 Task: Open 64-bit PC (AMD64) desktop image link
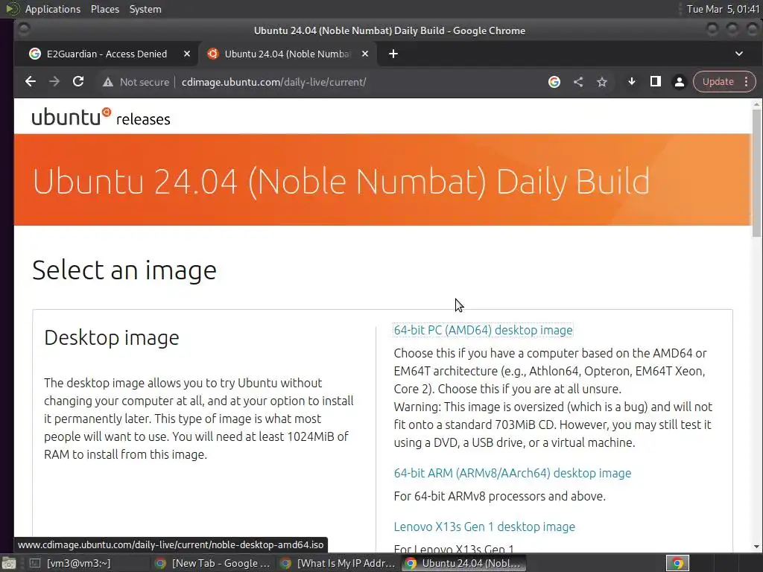click(x=483, y=330)
